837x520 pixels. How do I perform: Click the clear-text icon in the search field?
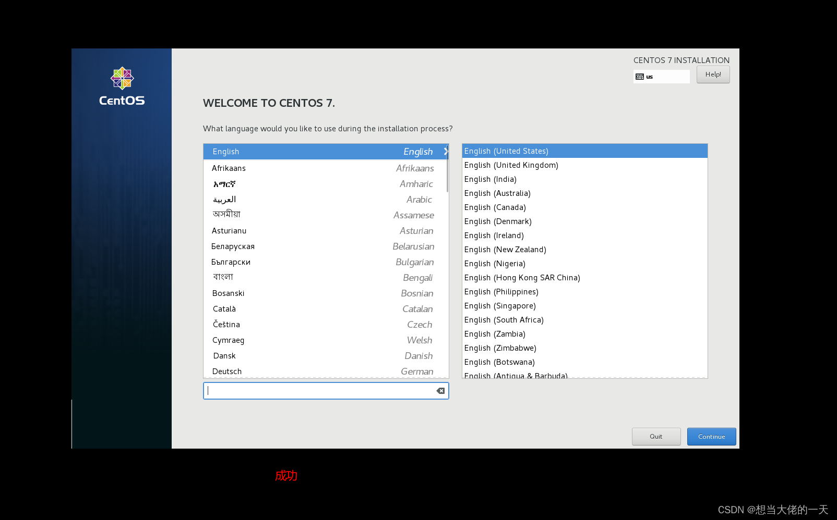(440, 391)
